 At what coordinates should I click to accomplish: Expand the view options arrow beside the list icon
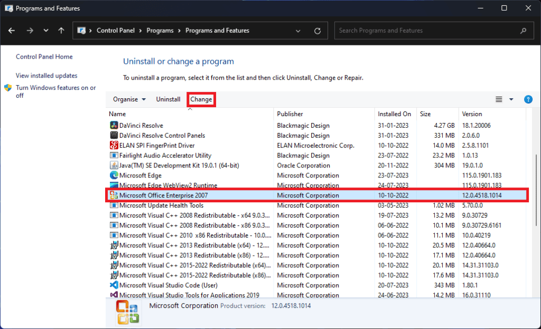pos(510,99)
